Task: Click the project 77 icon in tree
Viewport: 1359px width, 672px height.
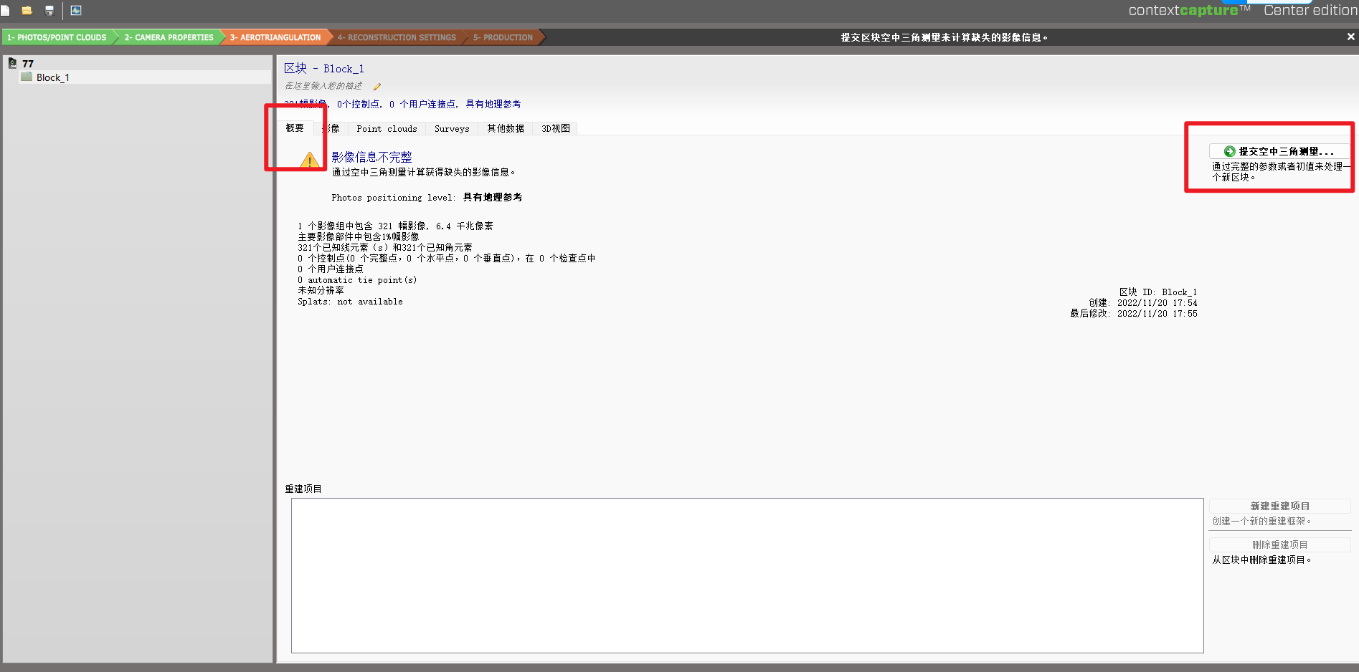Action: [x=13, y=64]
